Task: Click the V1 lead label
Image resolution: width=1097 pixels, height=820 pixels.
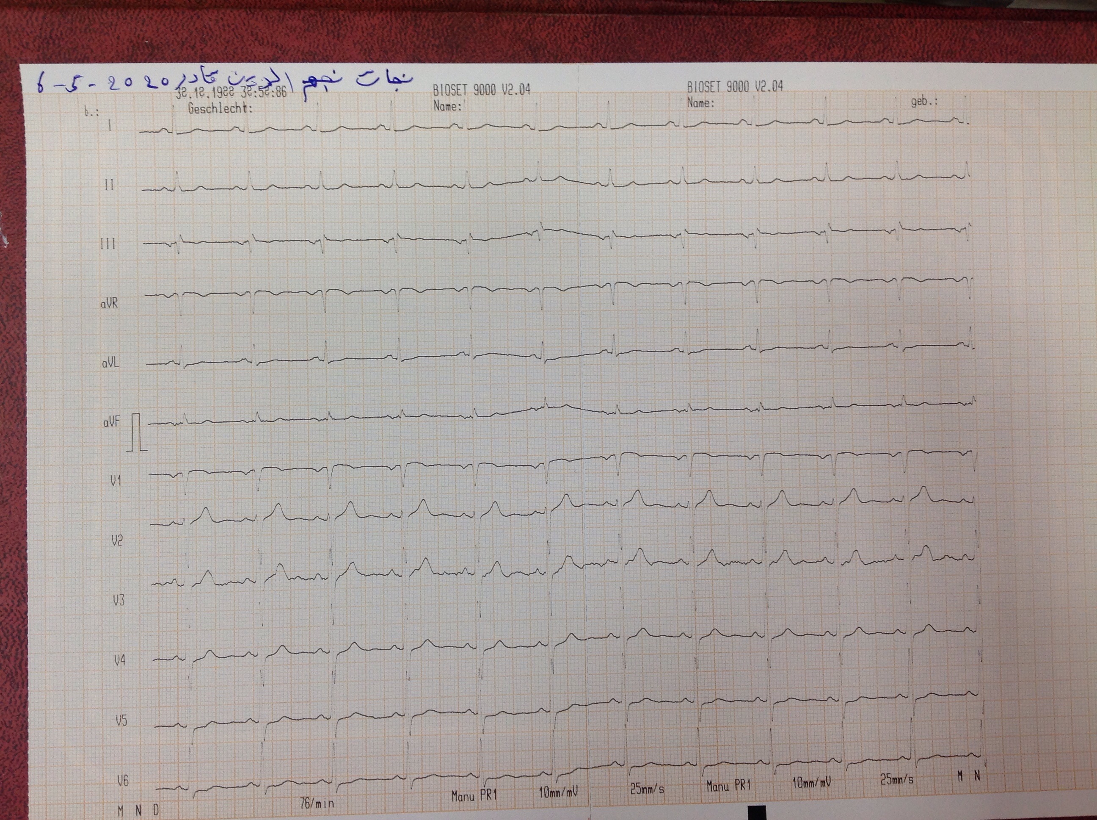Action: pyautogui.click(x=116, y=481)
